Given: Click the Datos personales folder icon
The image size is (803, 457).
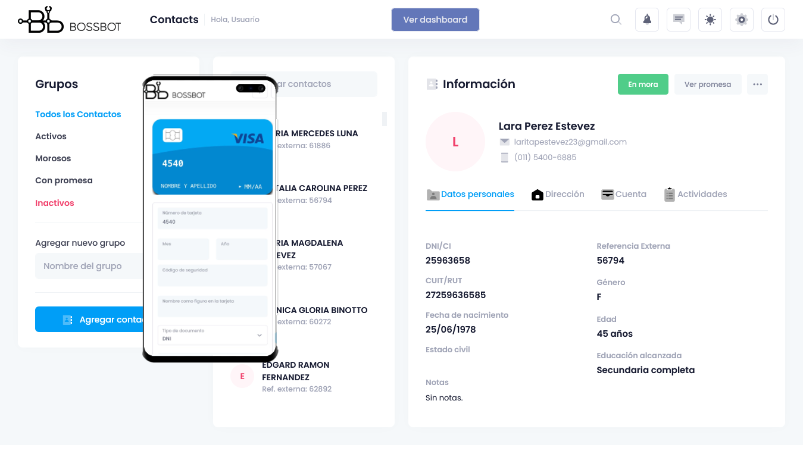Looking at the screenshot, I should (x=433, y=195).
